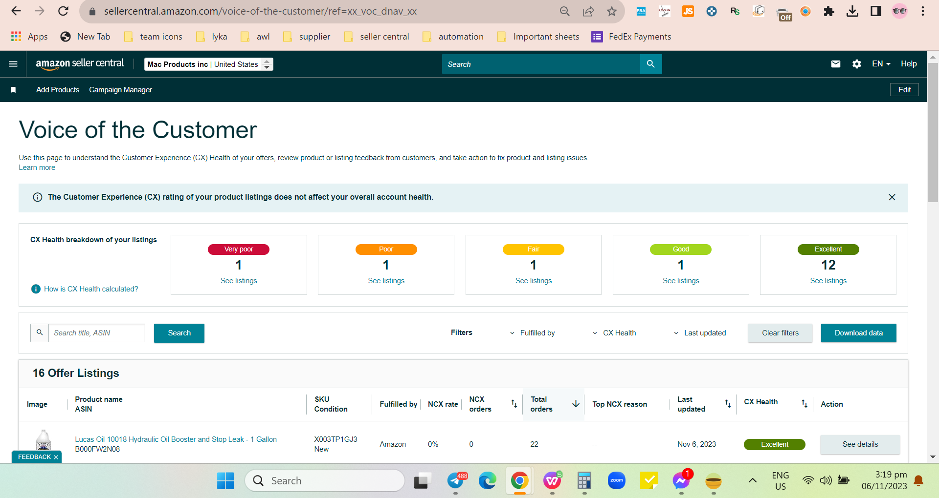
Task: Click the FBA extension icon
Action: [641, 11]
